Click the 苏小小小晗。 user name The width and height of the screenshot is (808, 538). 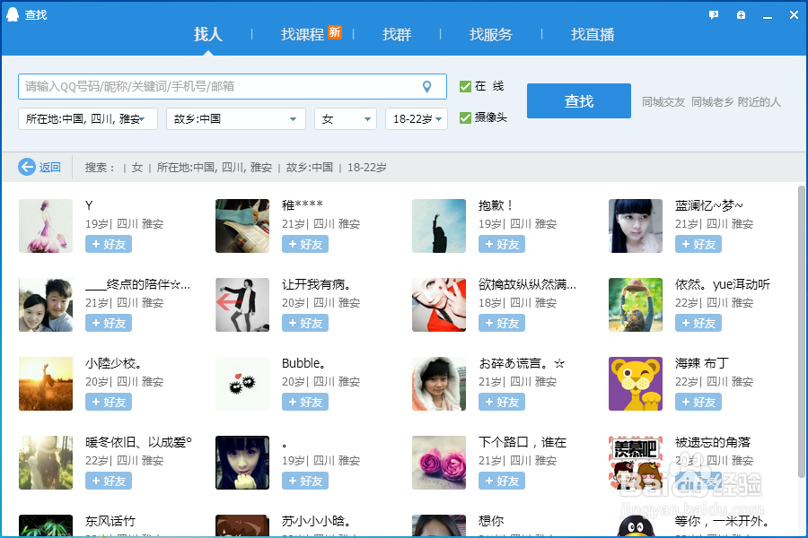coord(316,521)
